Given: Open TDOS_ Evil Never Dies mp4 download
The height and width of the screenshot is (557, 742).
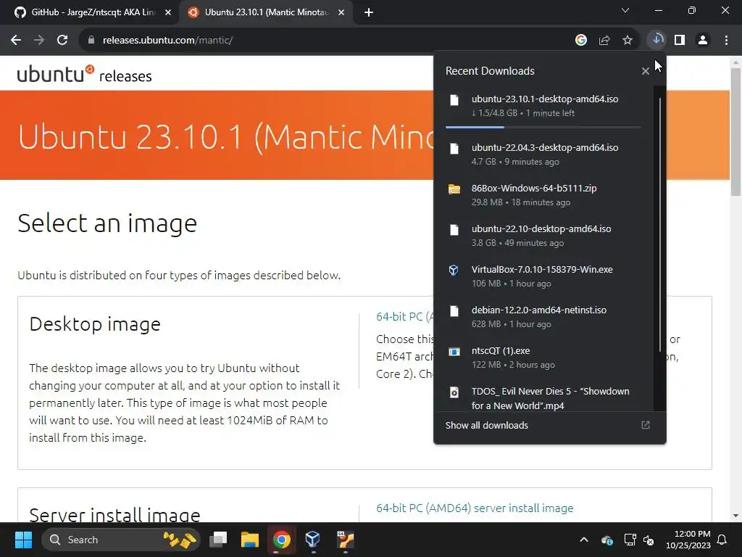Looking at the screenshot, I should [x=543, y=398].
